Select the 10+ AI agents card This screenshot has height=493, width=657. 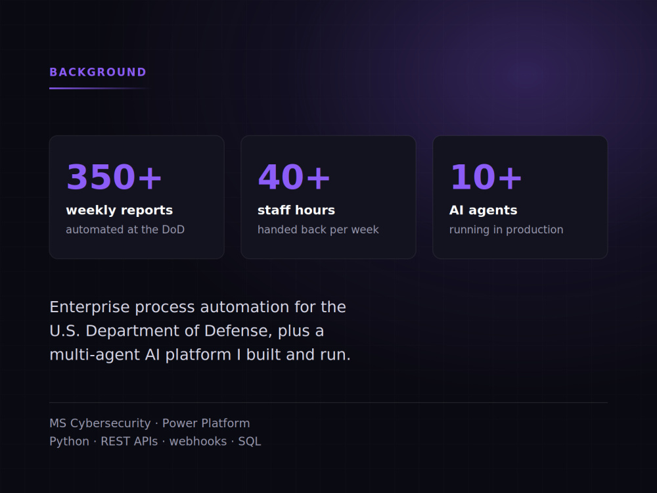[x=520, y=197]
